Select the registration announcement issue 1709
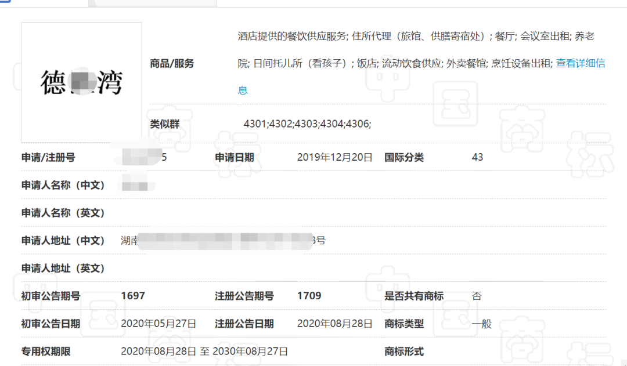Viewport: 627px width, 366px height. 309,296
